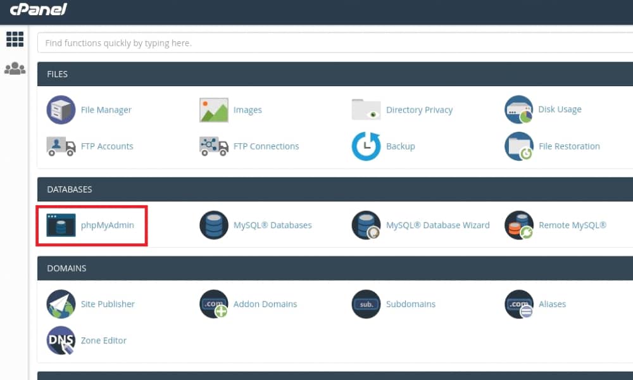Go to the Directory Privacy link
Screen dimensions: 633x380
click(420, 110)
